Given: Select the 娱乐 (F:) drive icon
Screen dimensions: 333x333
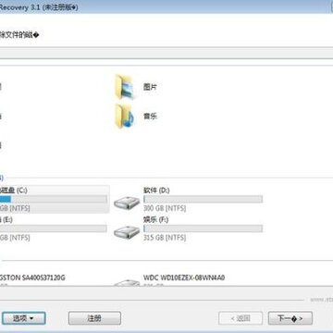Looking at the screenshot, I should click(x=127, y=232).
